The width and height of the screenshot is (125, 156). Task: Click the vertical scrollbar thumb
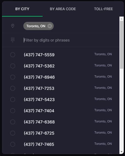click(122, 45)
